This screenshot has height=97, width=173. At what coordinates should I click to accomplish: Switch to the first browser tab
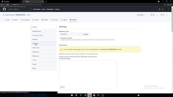(x=11, y=2)
